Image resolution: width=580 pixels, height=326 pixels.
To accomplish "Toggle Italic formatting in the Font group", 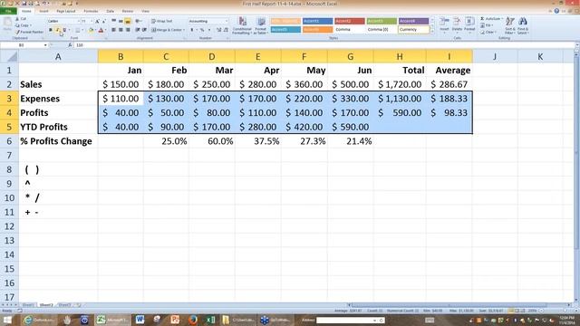I will [x=58, y=30].
